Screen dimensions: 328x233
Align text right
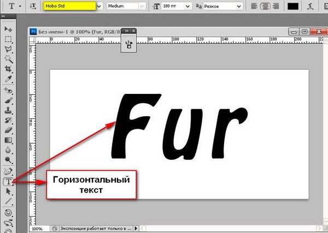coord(276,6)
